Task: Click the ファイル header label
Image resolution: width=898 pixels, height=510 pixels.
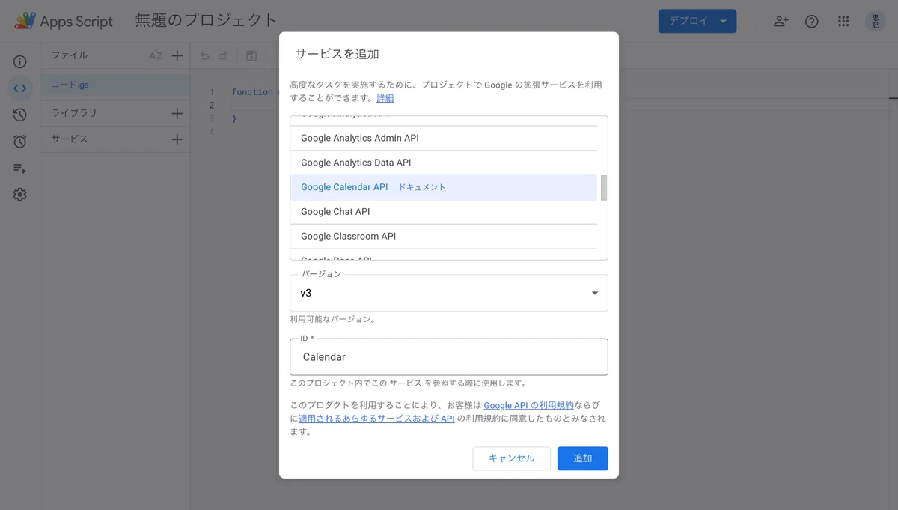Action: (x=70, y=55)
